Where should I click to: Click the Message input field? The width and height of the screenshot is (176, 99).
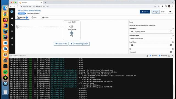tap(152, 32)
